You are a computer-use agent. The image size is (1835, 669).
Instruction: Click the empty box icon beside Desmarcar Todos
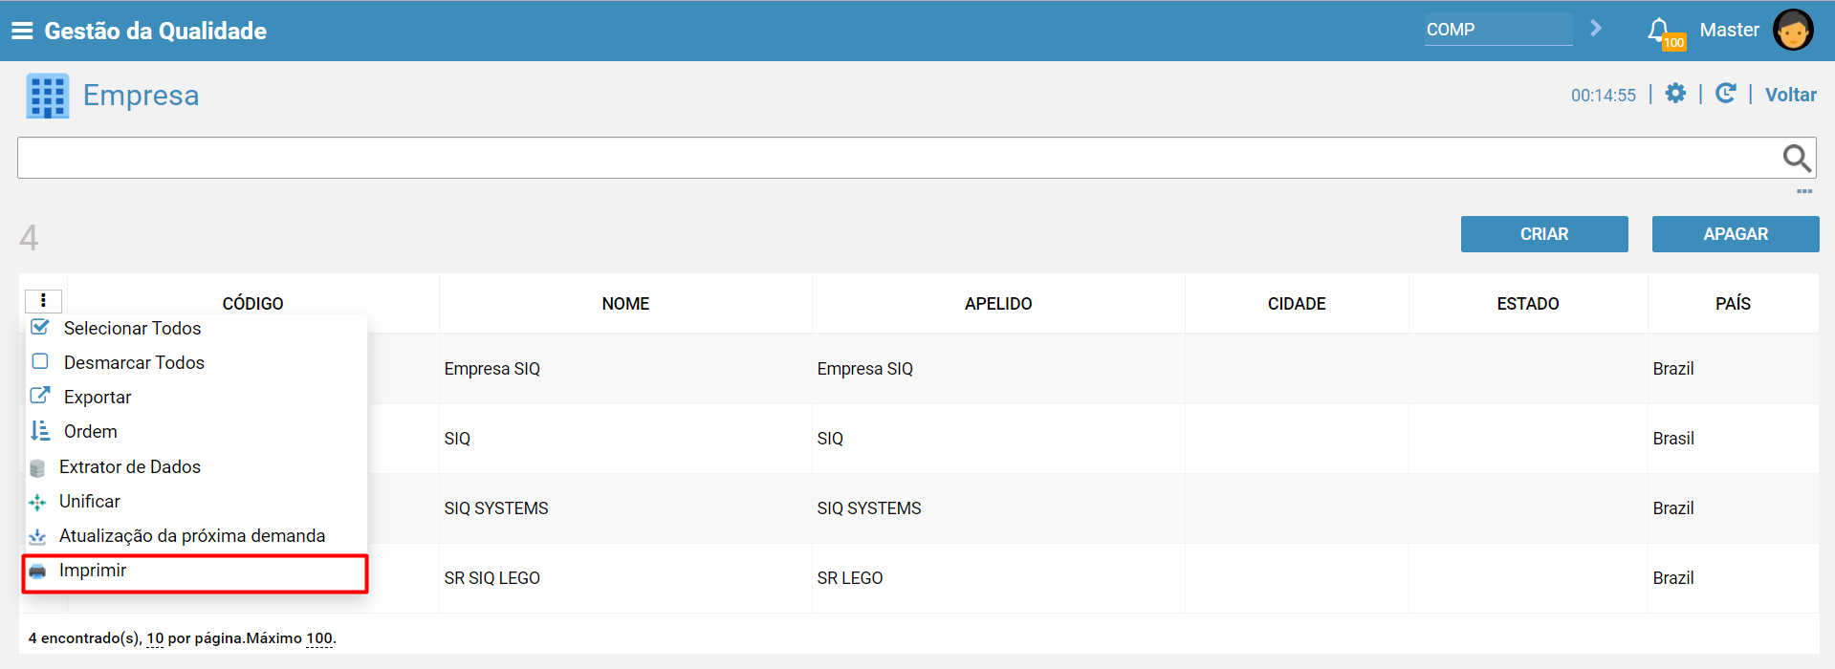[40, 361]
